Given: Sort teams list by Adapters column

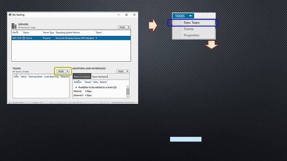Looking at the screenshot, I should 65,76.
